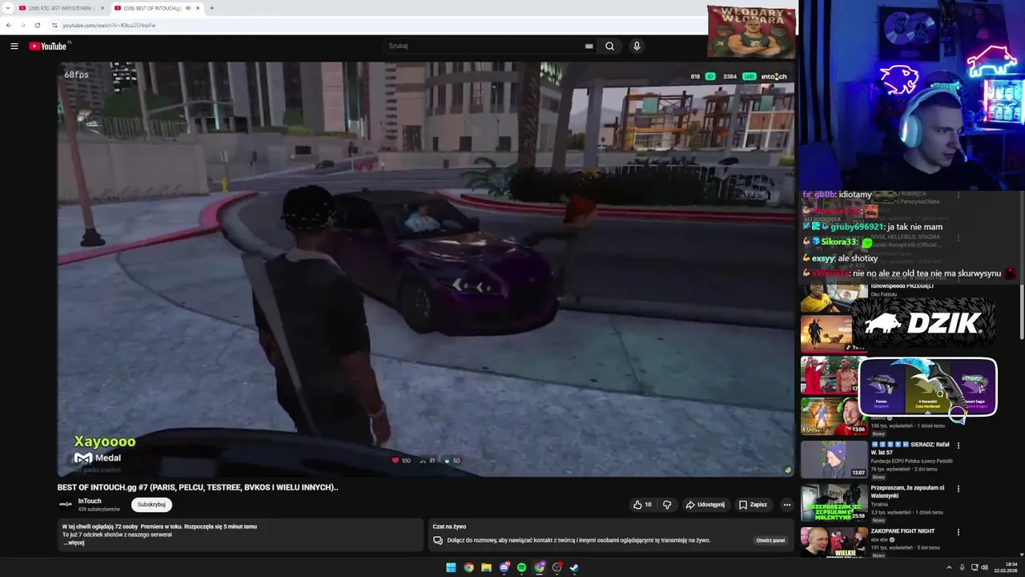Image resolution: width=1025 pixels, height=577 pixels.
Task: Click the Subskrybuj button
Action: pyautogui.click(x=151, y=505)
